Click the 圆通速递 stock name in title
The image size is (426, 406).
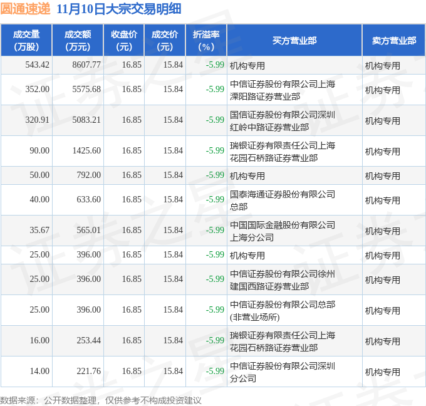(26, 9)
